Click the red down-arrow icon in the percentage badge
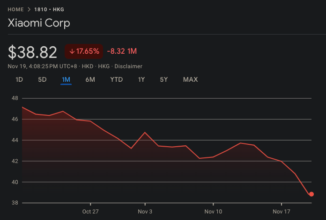Viewport: 326px width, 220px height. pyautogui.click(x=72, y=51)
